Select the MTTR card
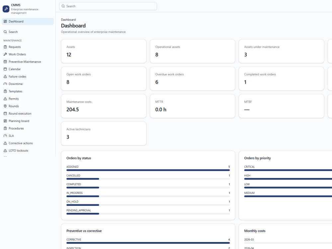Viewport: 332px width, 249px height. pos(193,106)
